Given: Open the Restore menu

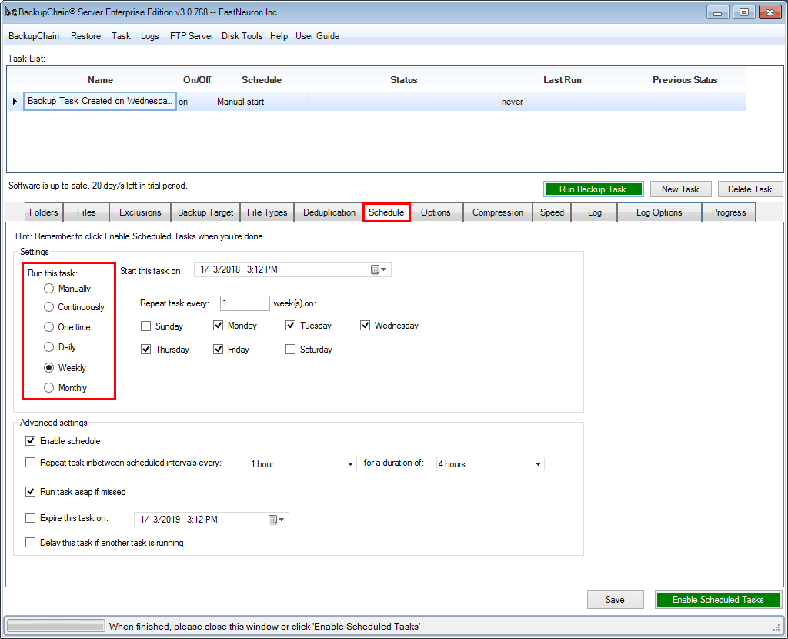Looking at the screenshot, I should pyautogui.click(x=85, y=36).
